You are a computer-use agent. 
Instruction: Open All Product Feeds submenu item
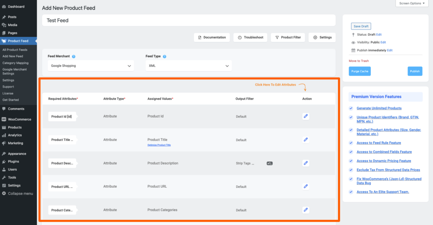[15, 49]
